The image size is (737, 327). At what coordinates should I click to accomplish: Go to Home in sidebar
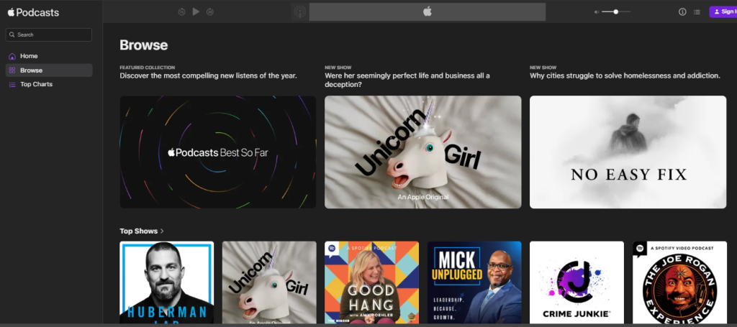click(49, 56)
